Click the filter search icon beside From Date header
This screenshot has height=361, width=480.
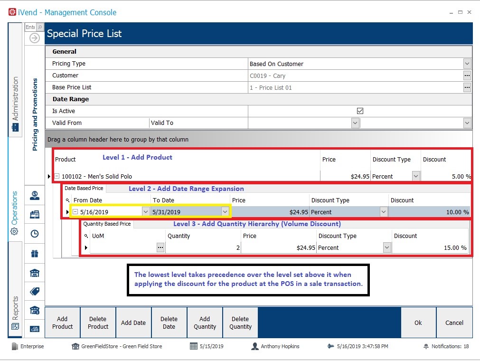[x=67, y=200]
